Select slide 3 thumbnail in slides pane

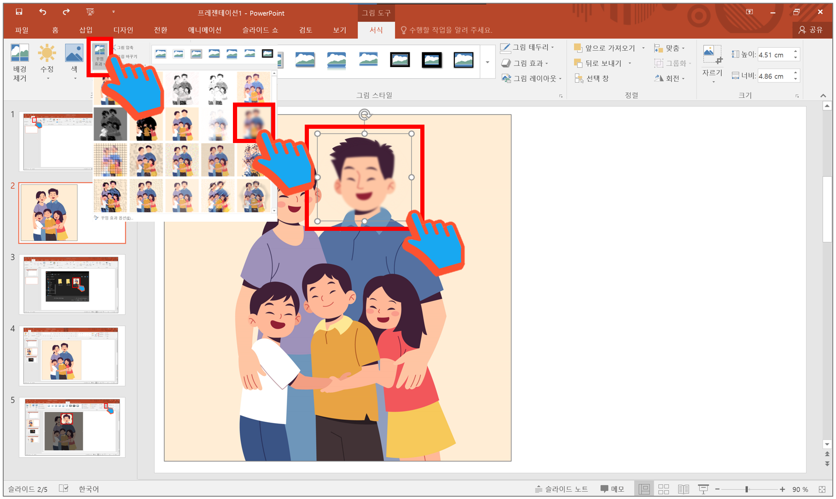(72, 284)
